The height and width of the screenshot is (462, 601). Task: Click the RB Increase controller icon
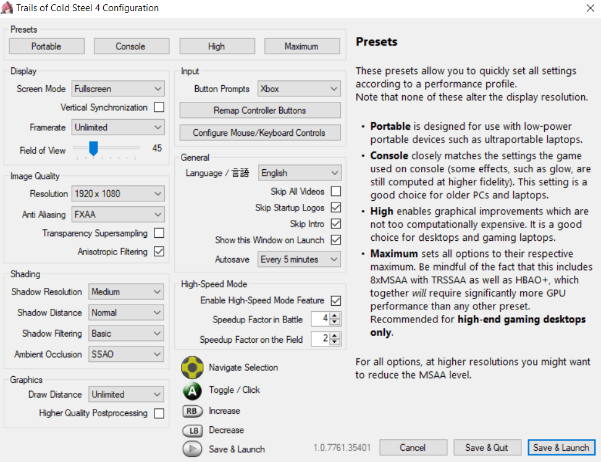coord(192,411)
